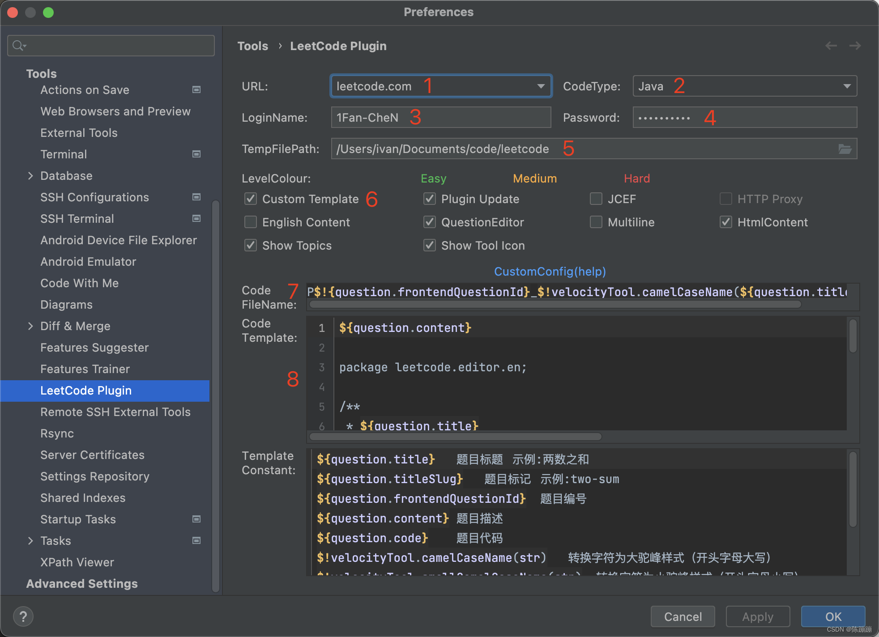Expand the Diff & Merge tree node

30,326
